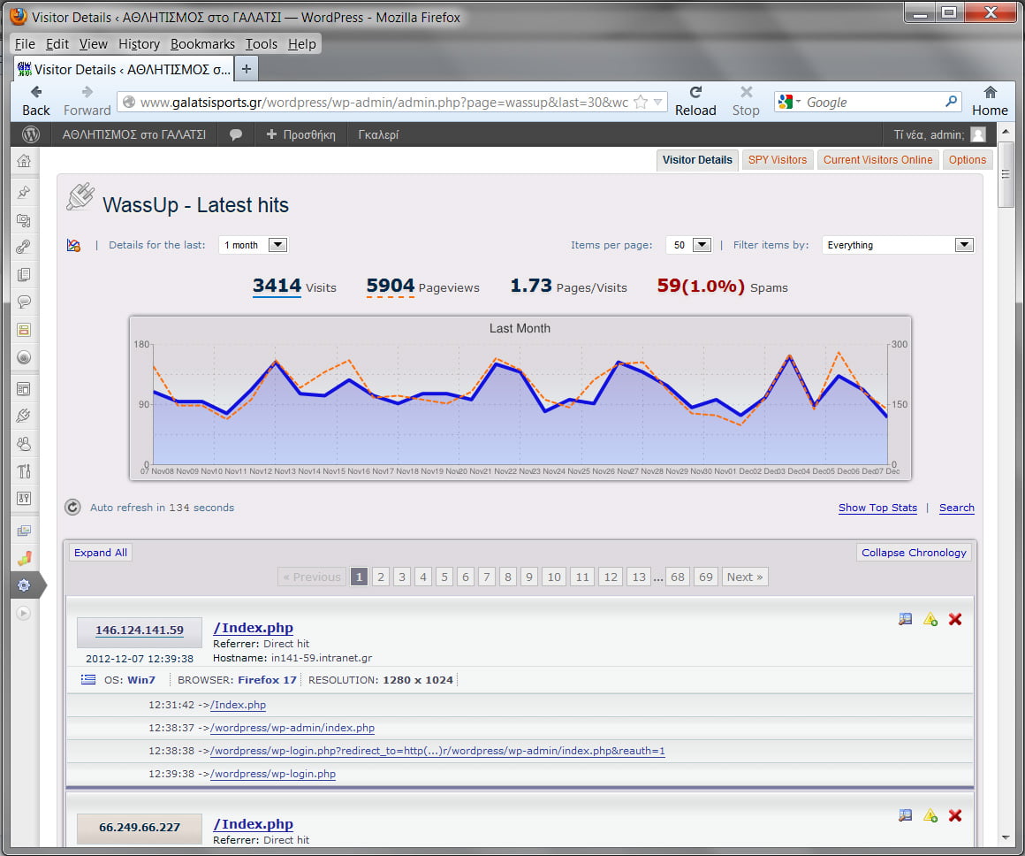Screen dimensions: 1025x856
Task: Open the WassUp gear sidebar icon
Action: coord(24,585)
